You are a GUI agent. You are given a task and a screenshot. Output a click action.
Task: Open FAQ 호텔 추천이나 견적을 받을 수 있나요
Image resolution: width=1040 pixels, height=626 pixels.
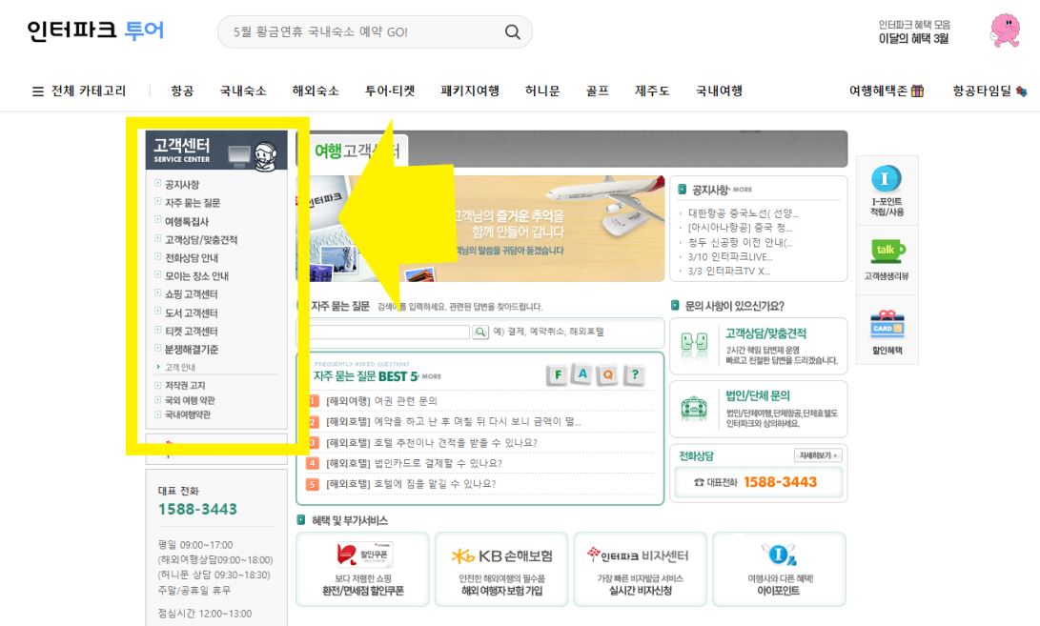click(432, 442)
